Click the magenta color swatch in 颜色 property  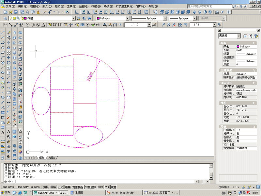pos(238,46)
